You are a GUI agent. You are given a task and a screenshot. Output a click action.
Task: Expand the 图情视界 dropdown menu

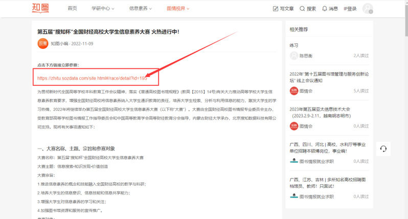pos(178,9)
